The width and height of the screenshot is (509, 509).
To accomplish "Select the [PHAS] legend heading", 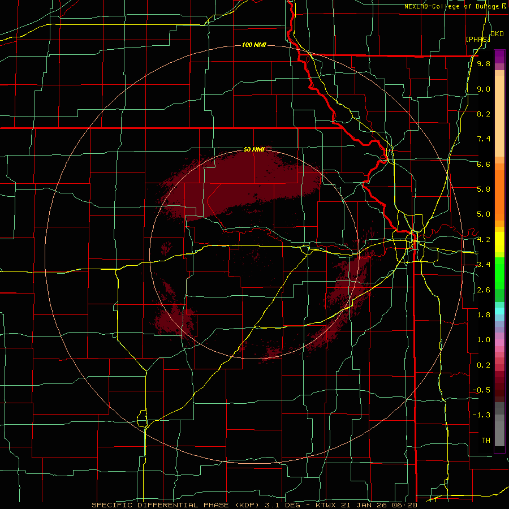I will [478, 39].
